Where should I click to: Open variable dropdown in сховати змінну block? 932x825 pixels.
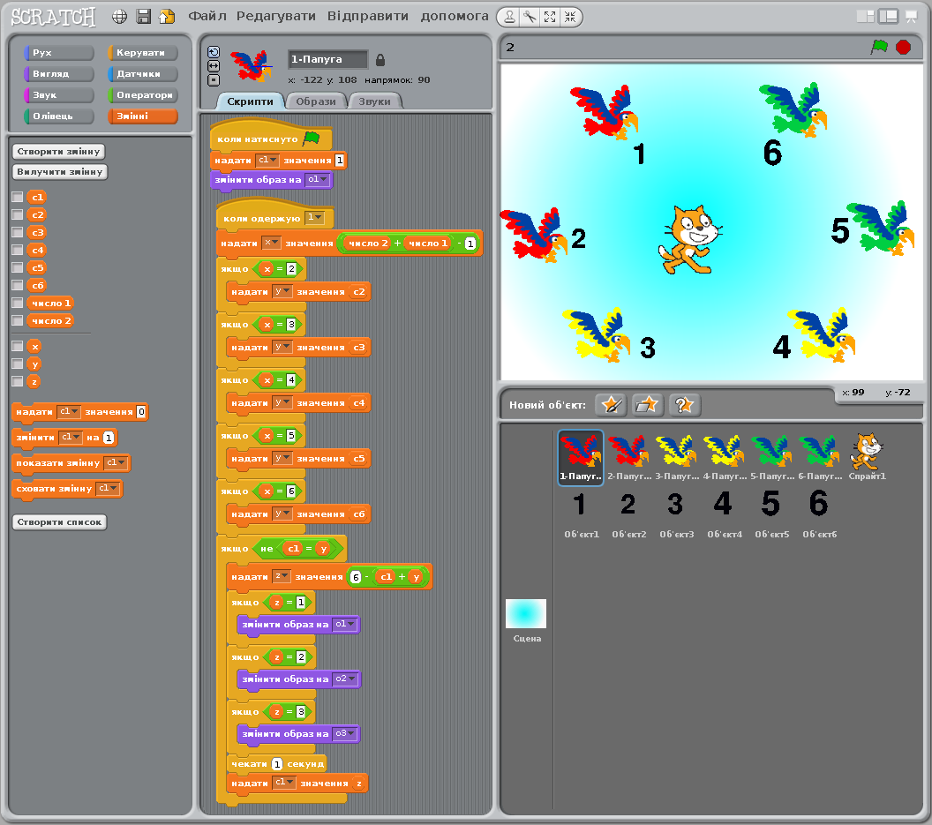coord(108,488)
